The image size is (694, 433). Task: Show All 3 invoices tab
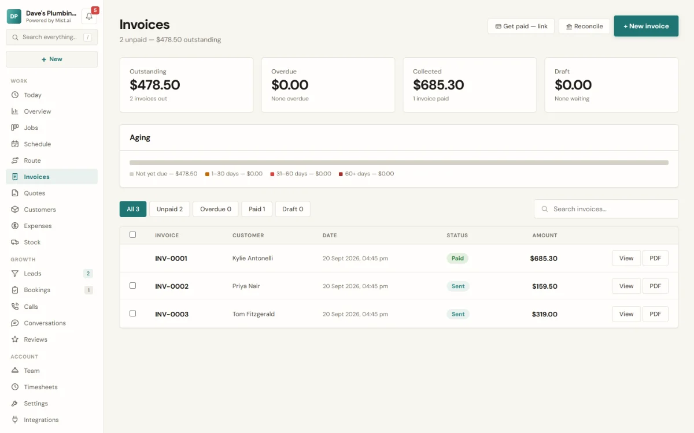pos(133,209)
